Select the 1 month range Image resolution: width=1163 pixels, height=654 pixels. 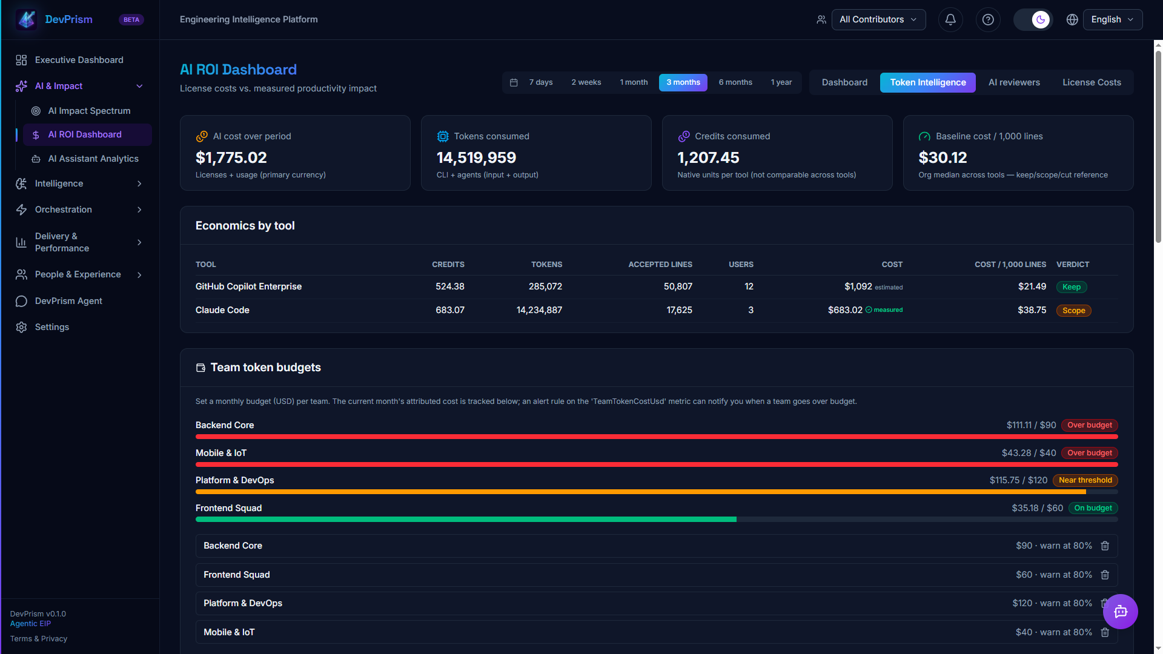point(634,82)
